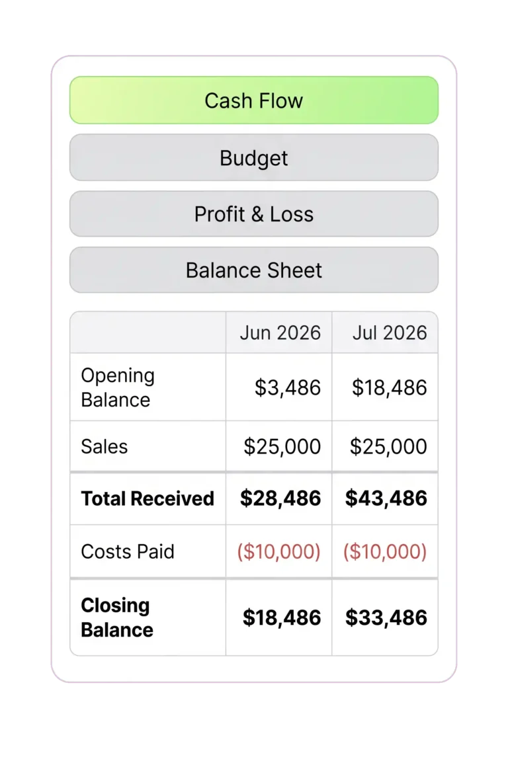Select the Closing Balance row label

[x=117, y=618]
